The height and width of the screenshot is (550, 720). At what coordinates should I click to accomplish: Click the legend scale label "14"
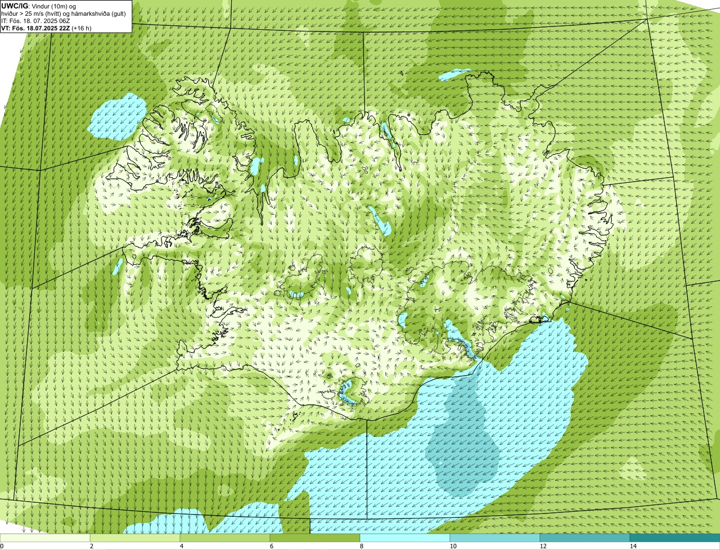[633, 546]
